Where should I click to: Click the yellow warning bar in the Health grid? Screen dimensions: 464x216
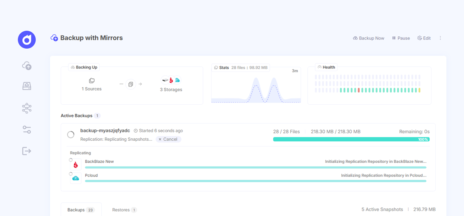pos(419,90)
